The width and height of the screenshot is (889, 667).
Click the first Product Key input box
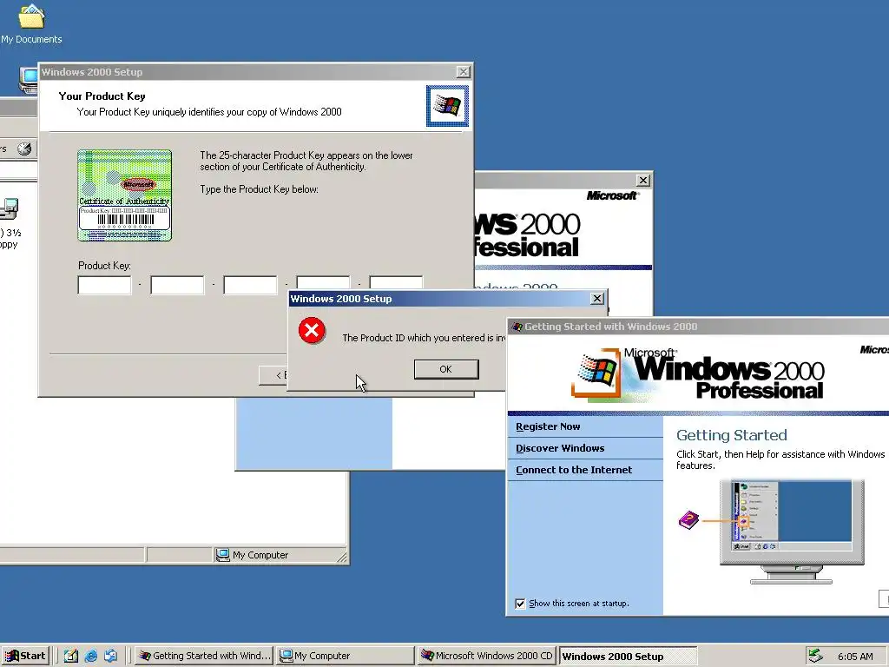point(104,285)
